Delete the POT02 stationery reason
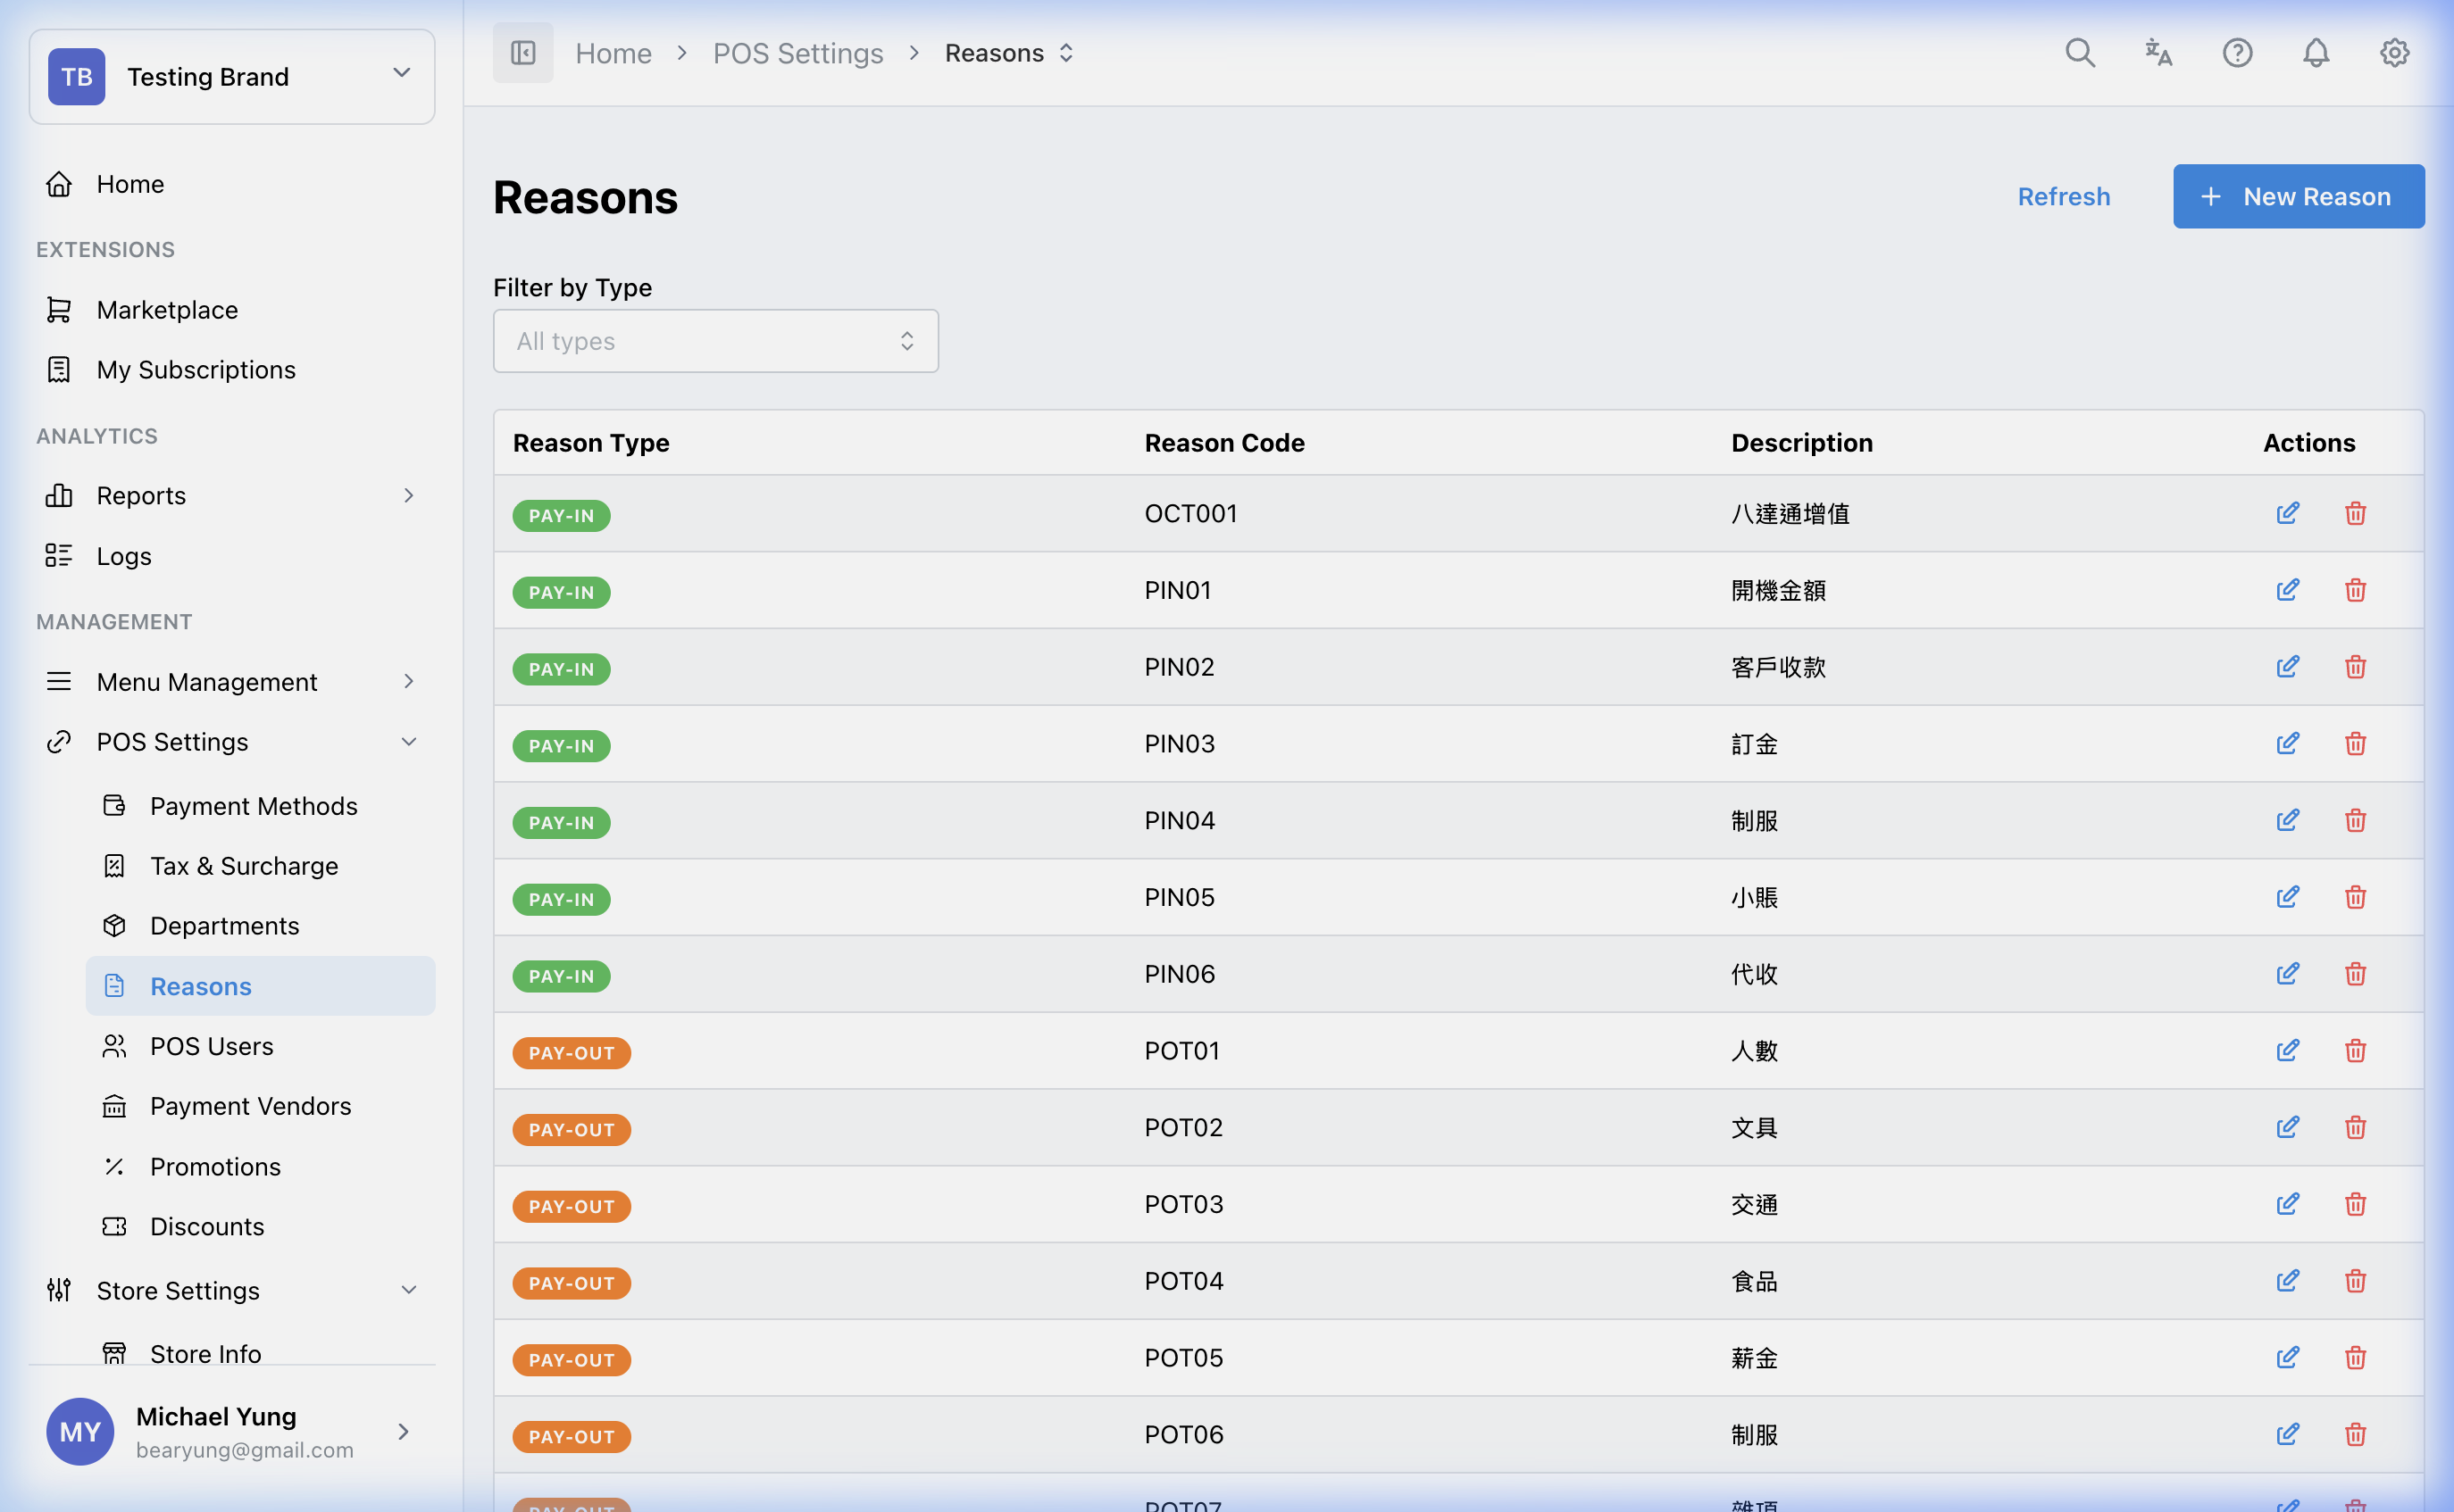This screenshot has width=2454, height=1512. coord(2355,1127)
